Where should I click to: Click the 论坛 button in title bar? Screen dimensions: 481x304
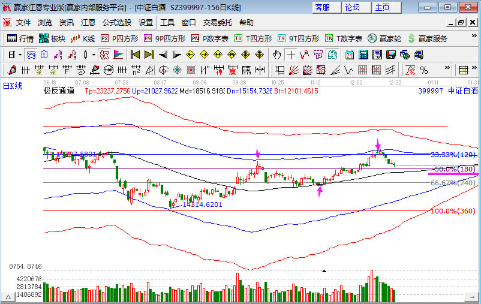[x=356, y=7]
